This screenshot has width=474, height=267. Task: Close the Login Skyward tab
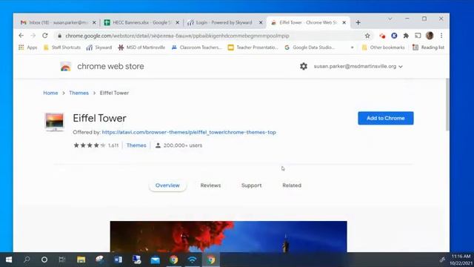pos(261,22)
